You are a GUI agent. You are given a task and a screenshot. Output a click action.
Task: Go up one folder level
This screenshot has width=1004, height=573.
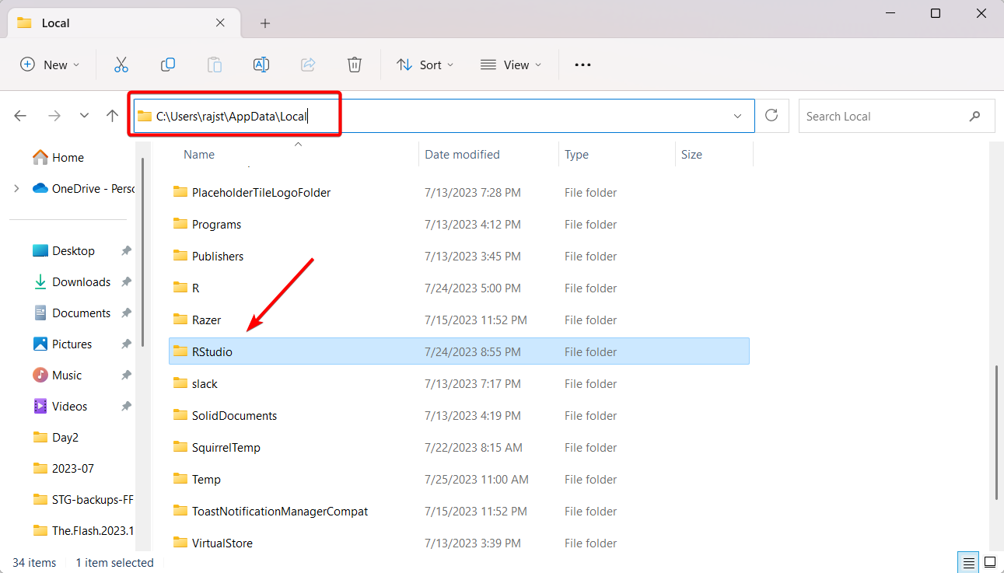coord(113,116)
